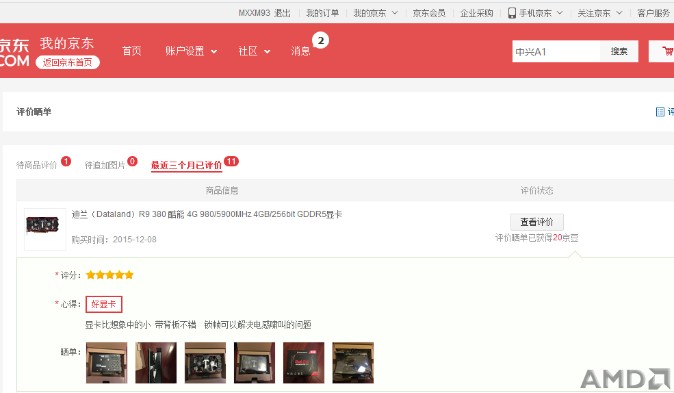Screen dimensions: 674x393
Task: Go to 首页 in red navigation
Action: (131, 51)
